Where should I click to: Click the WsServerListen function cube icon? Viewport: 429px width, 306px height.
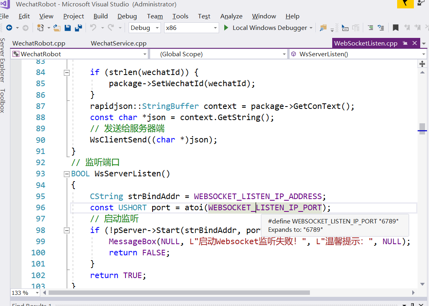(x=294, y=54)
